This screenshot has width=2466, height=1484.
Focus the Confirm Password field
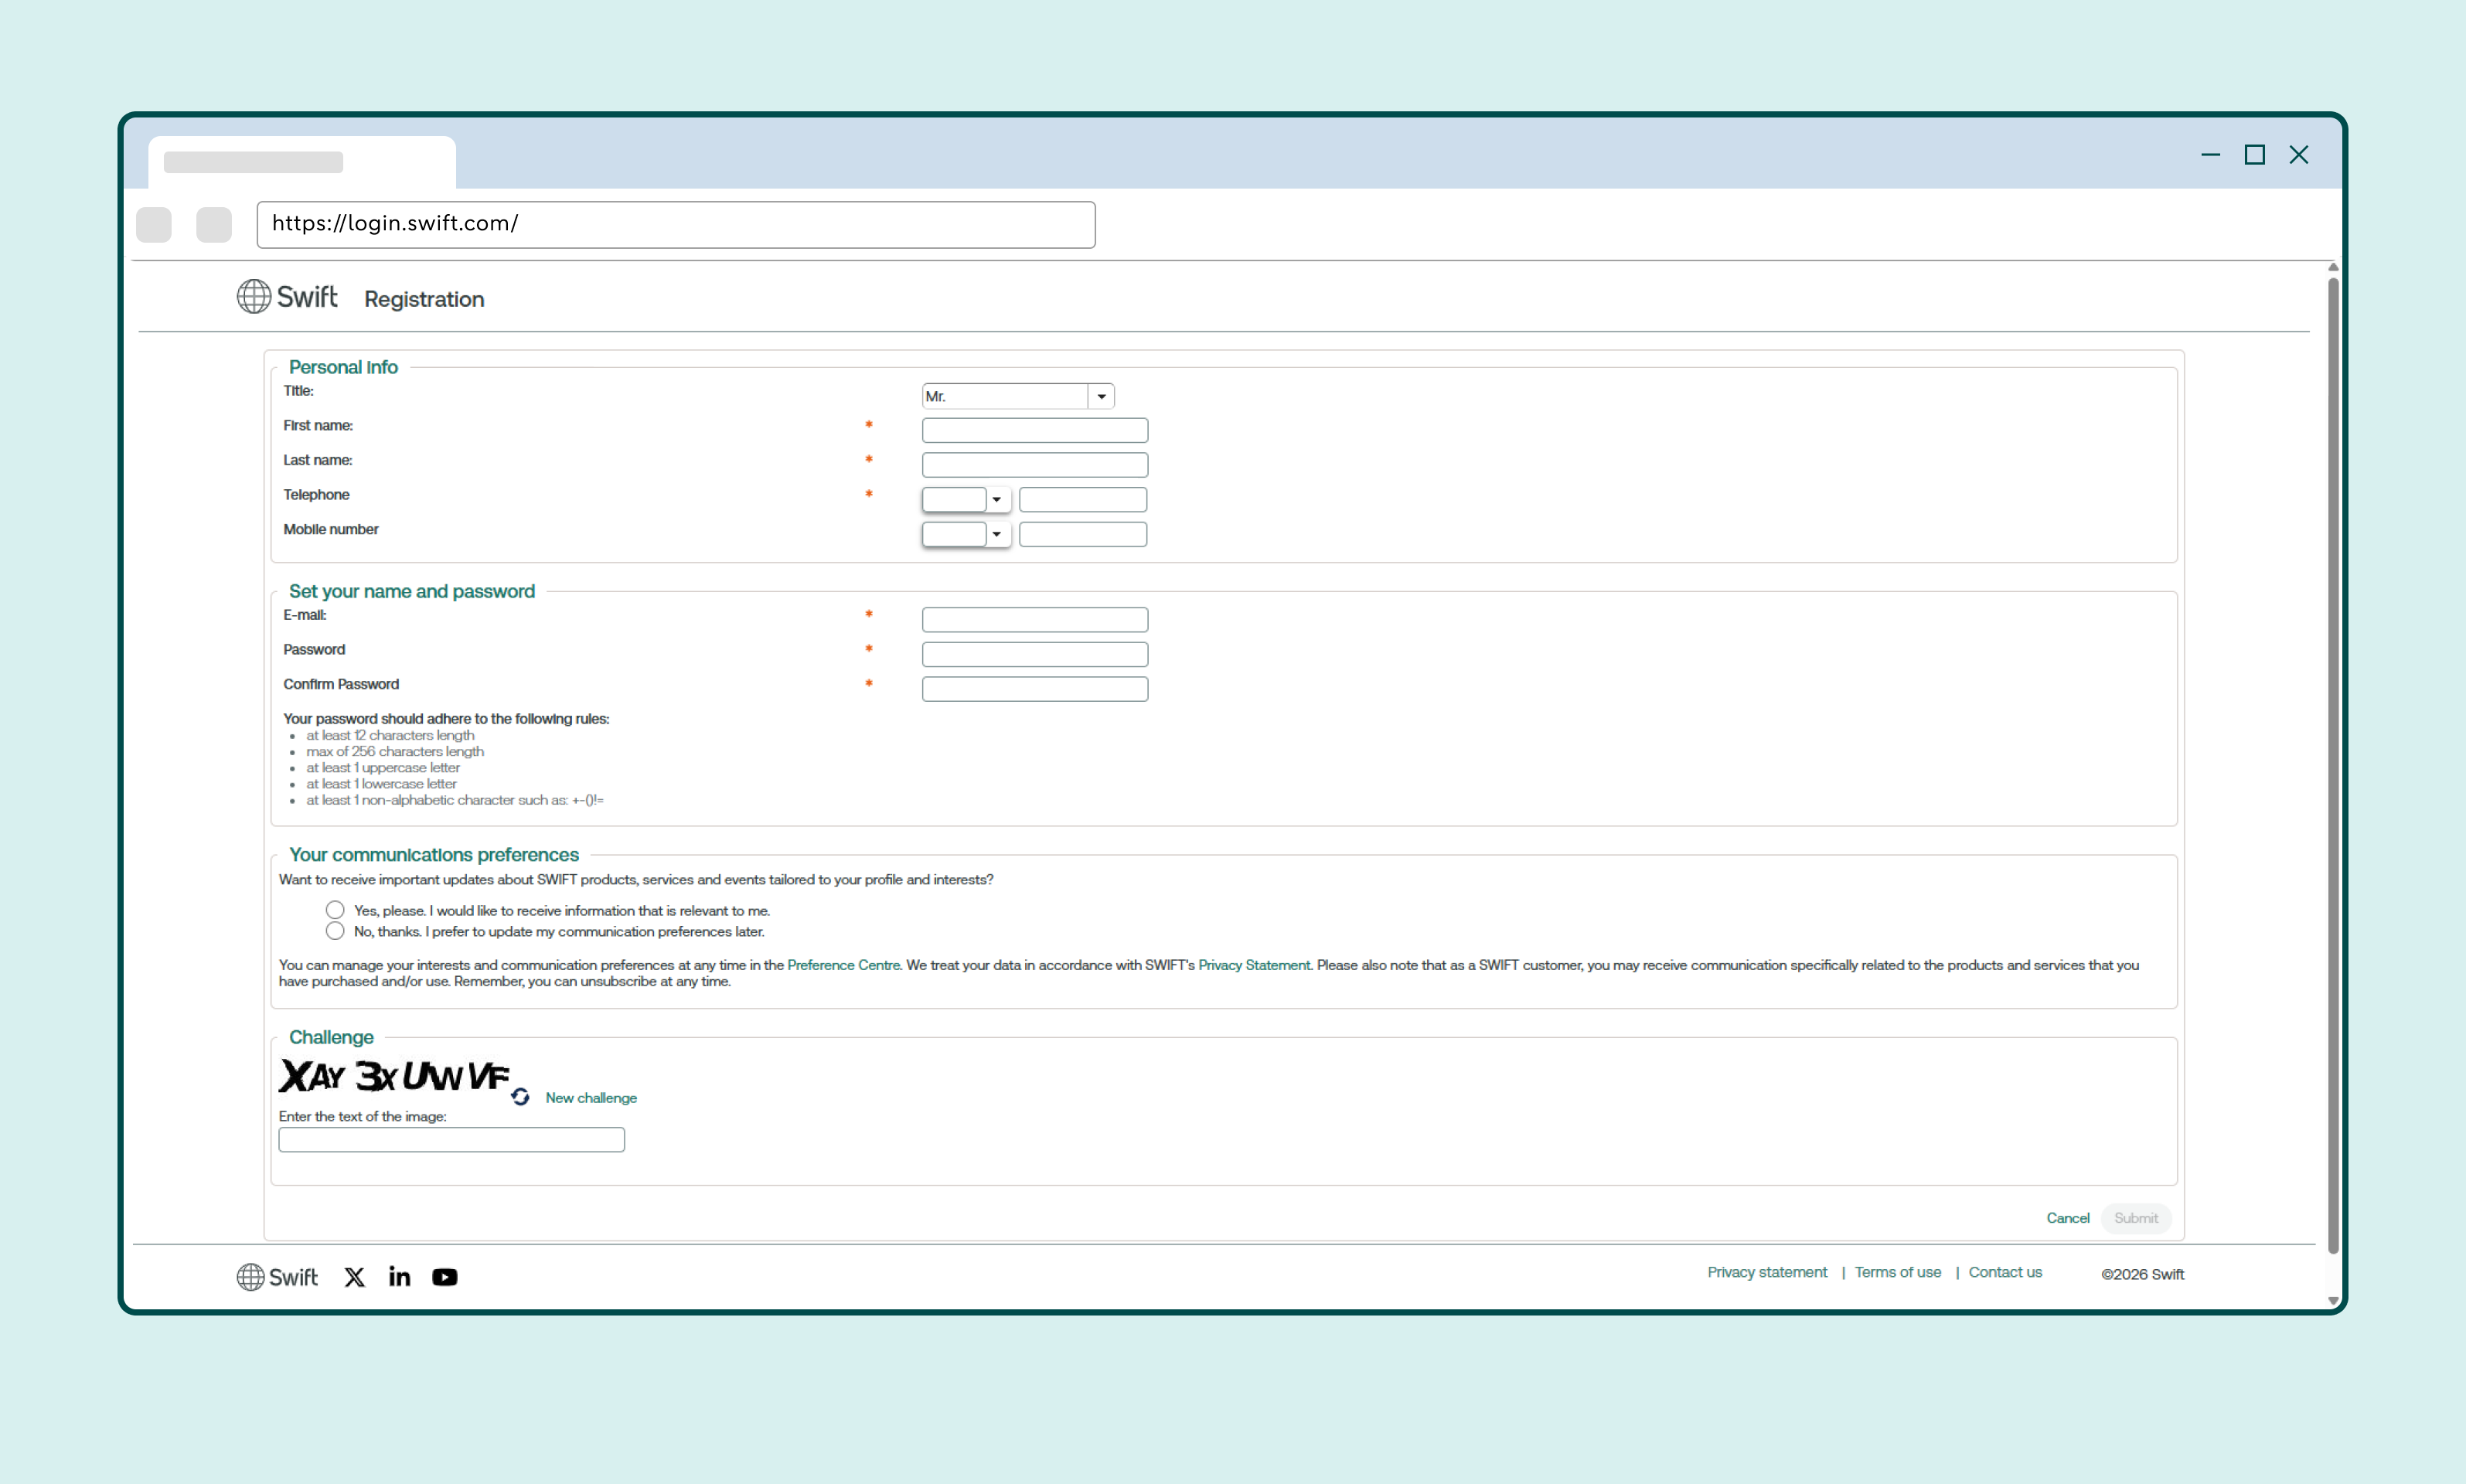(1035, 689)
